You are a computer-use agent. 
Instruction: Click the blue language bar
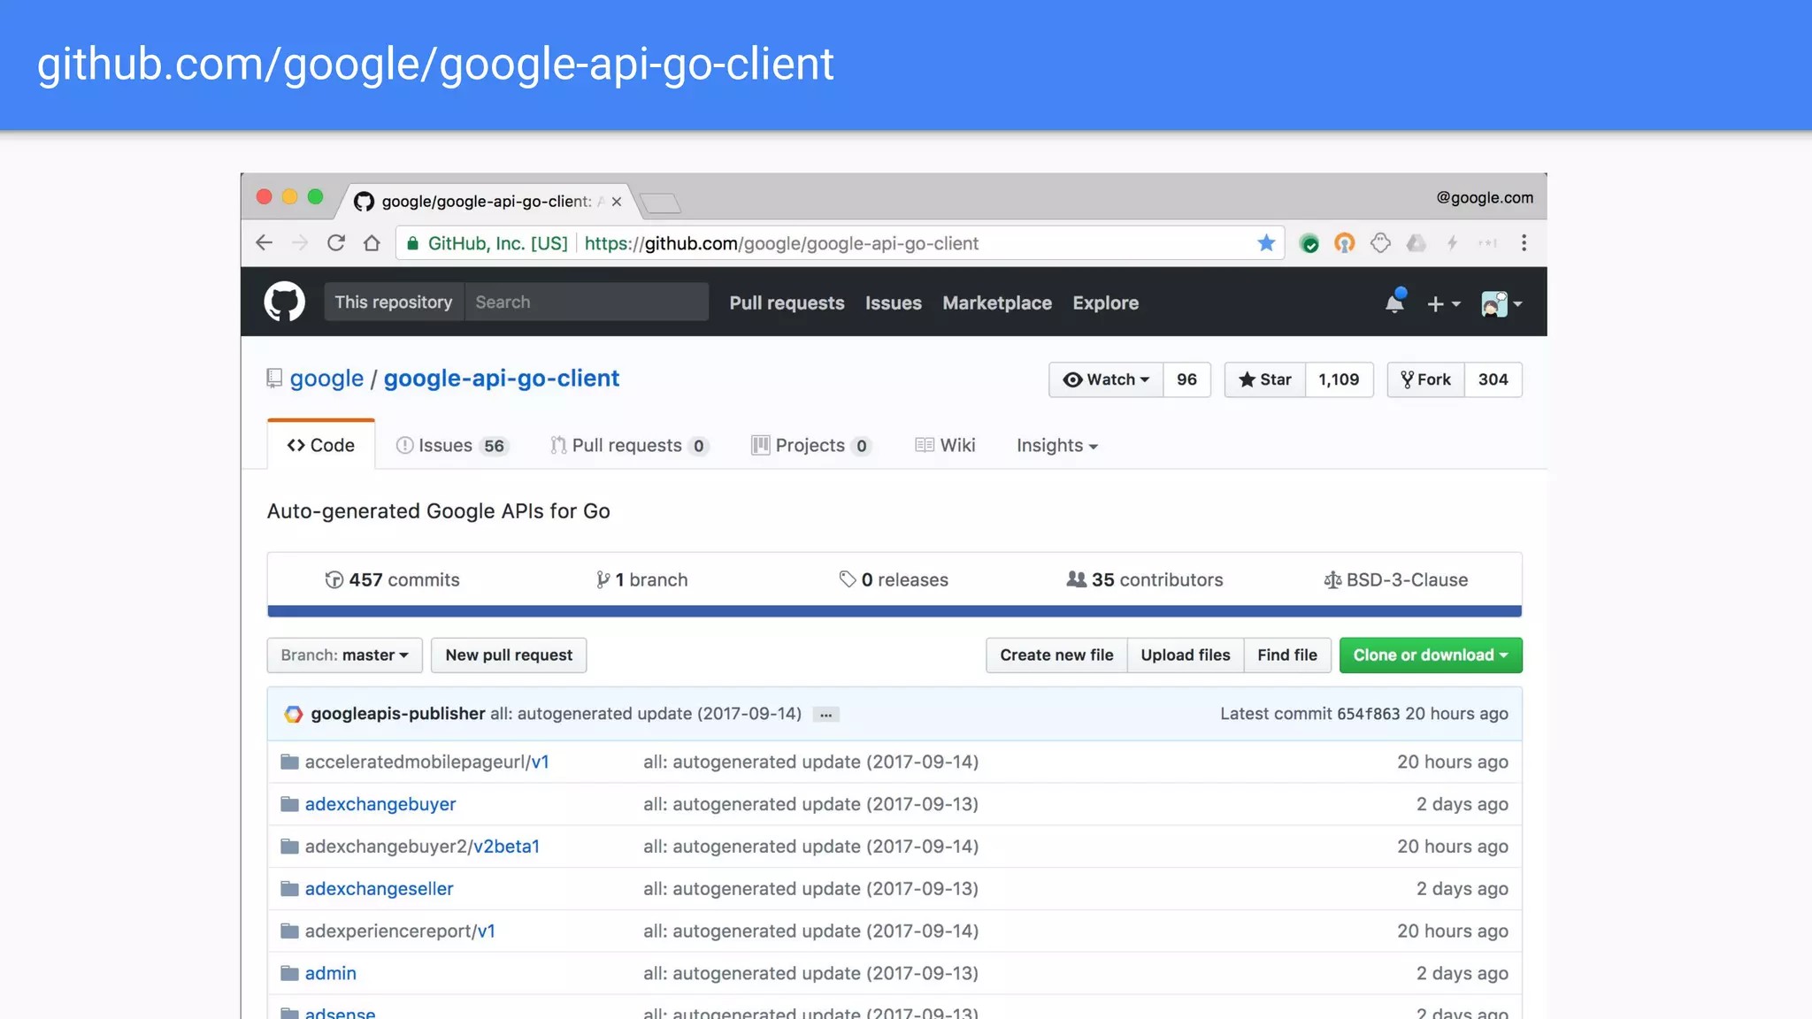coord(894,611)
